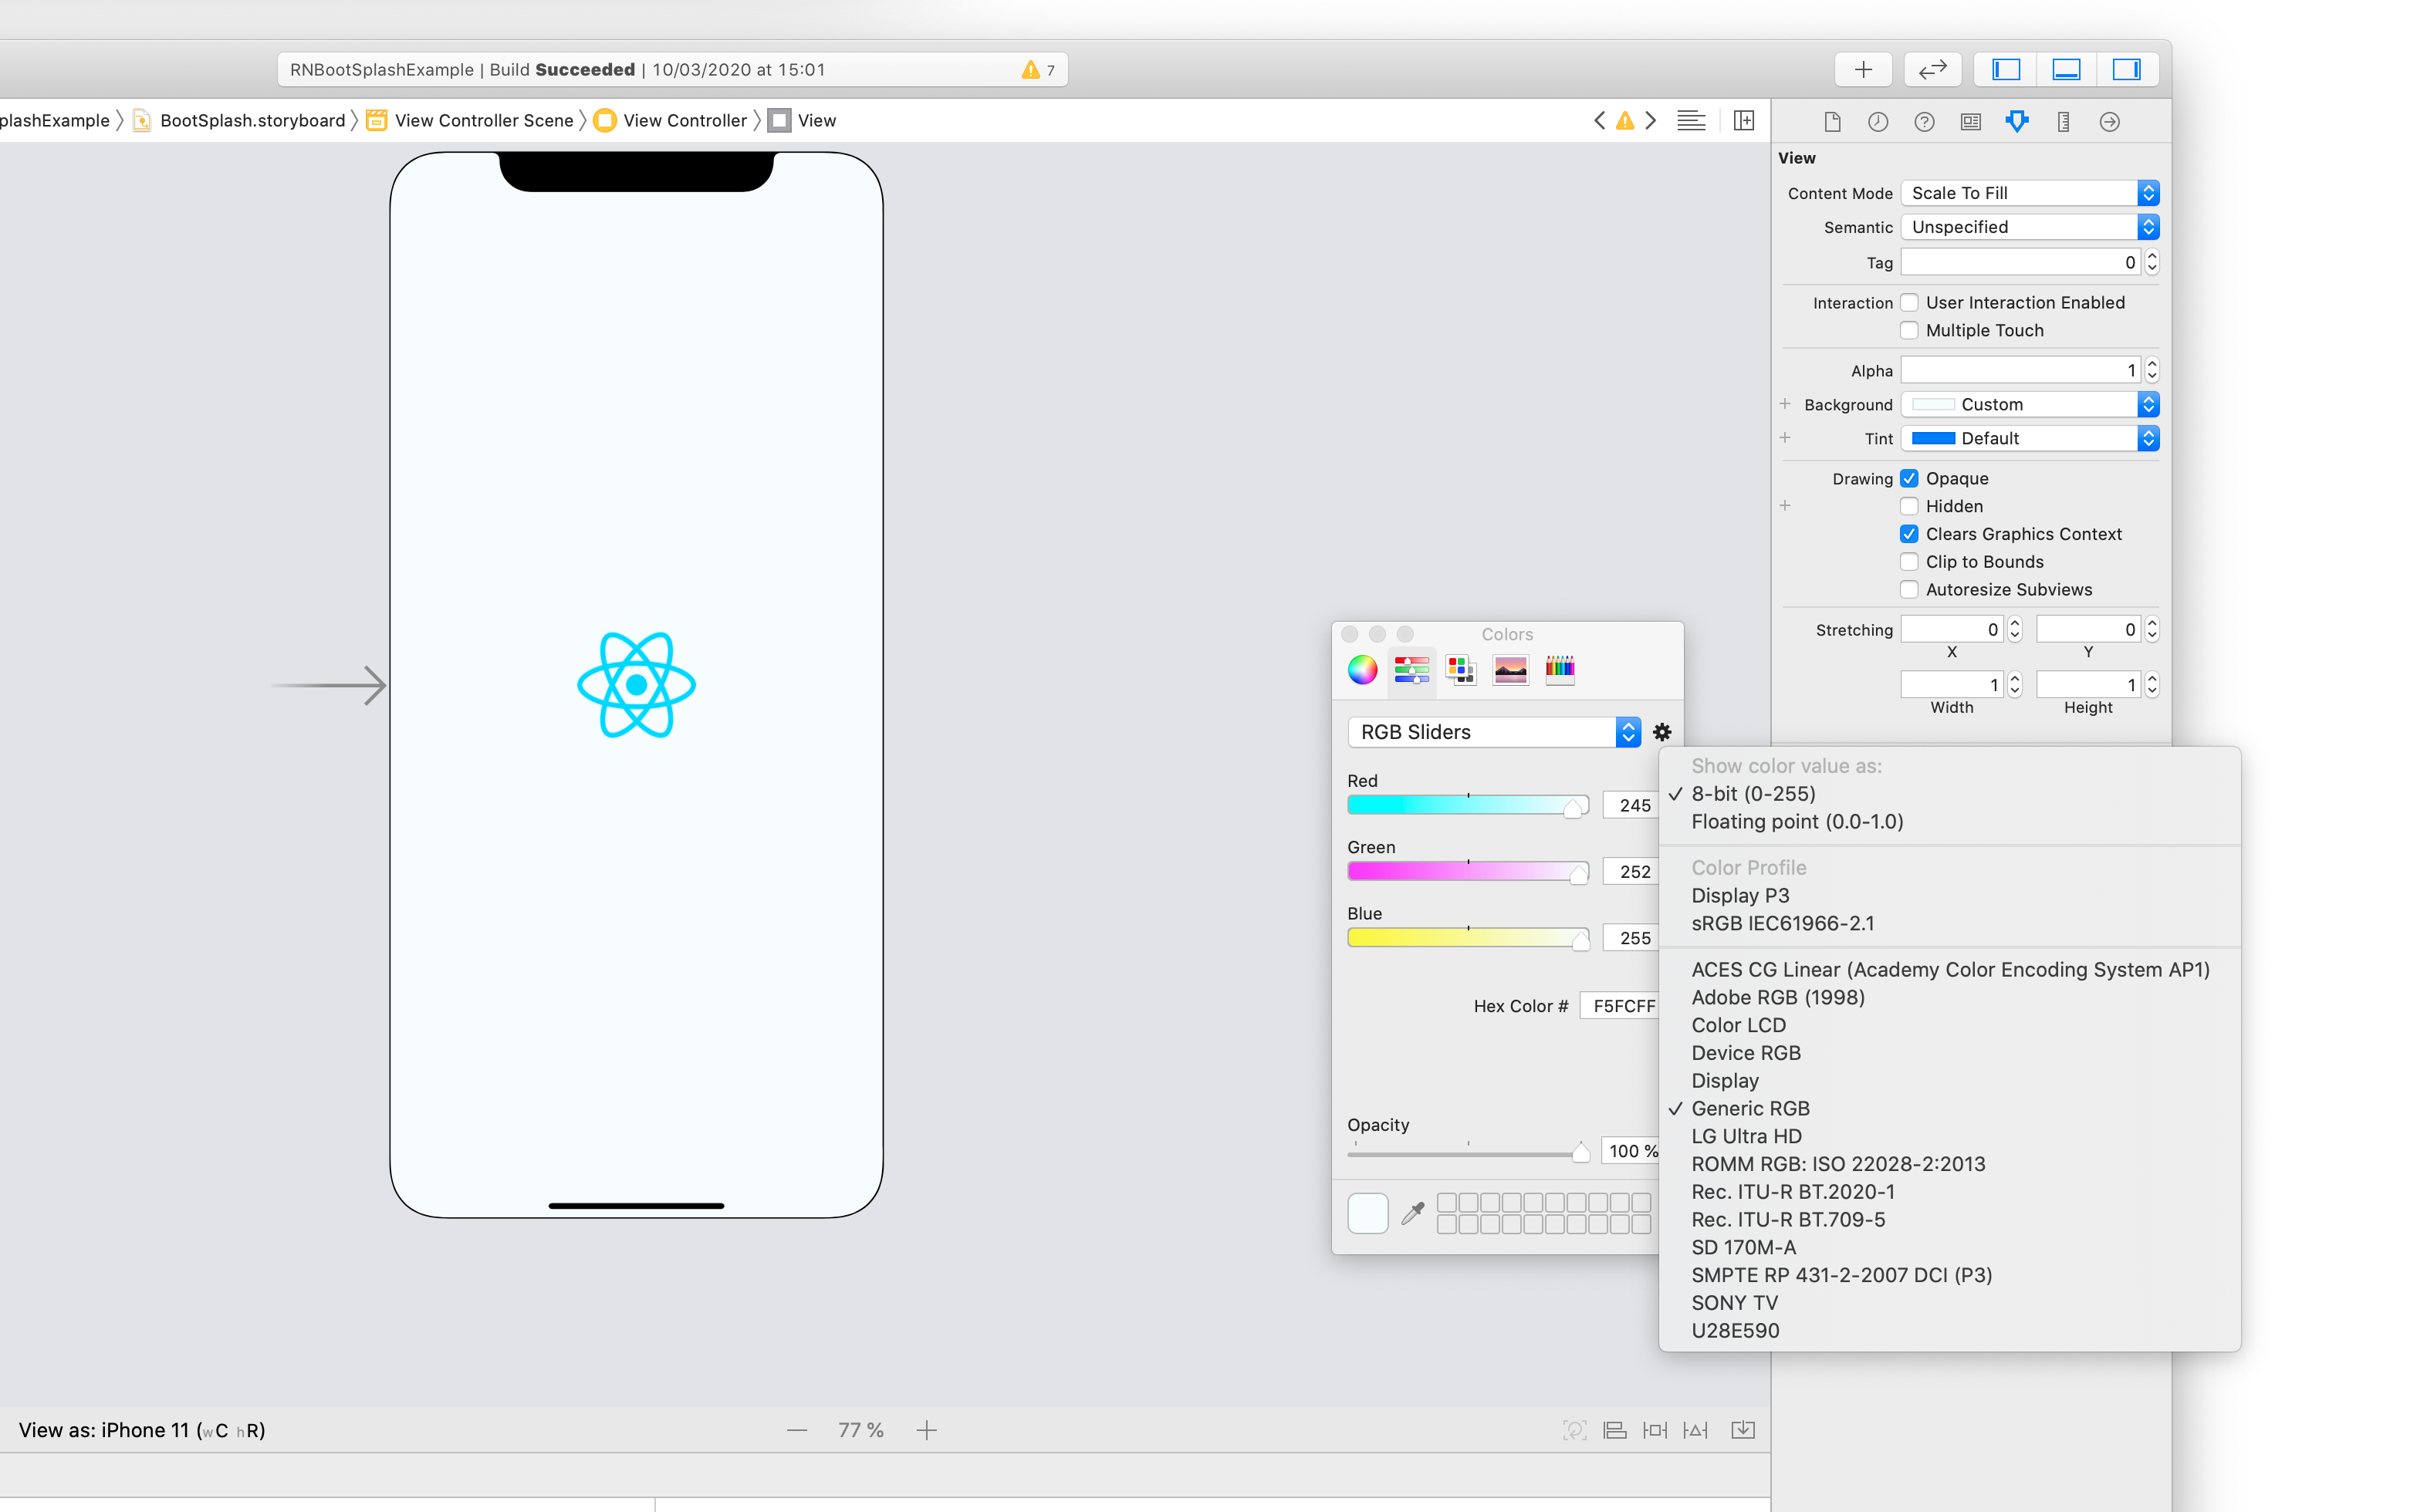Screen dimensions: 2417x1512
Task: Click the Hex Color input field
Action: [x=1621, y=1005]
